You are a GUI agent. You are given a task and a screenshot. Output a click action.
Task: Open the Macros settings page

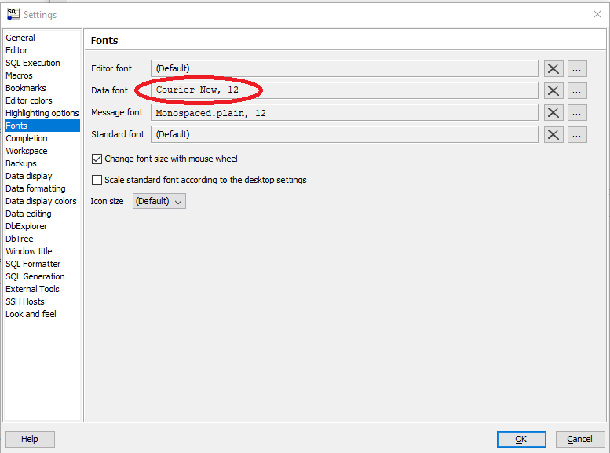click(42, 75)
